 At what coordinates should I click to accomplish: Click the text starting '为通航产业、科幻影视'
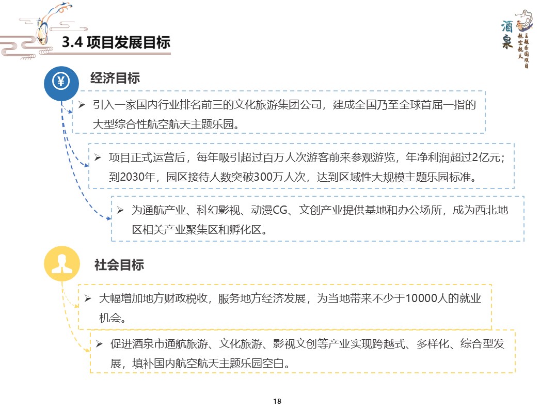click(320, 210)
